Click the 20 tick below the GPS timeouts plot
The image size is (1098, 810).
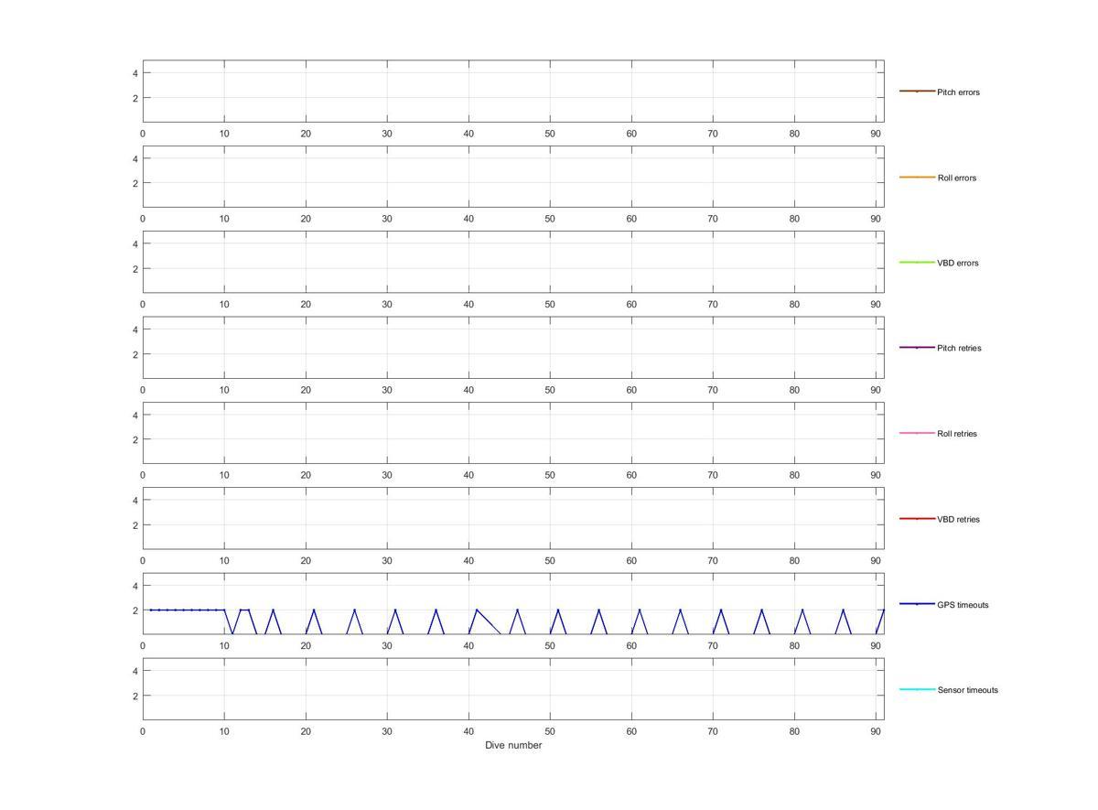pos(306,646)
